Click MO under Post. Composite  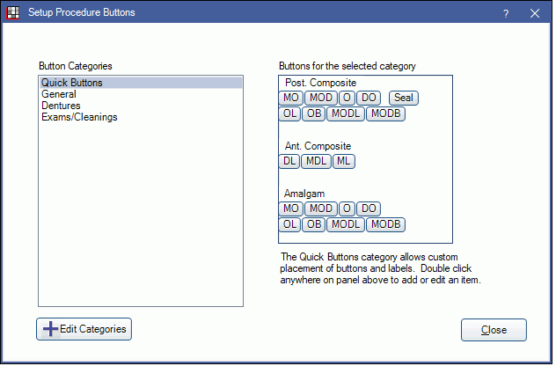(290, 98)
